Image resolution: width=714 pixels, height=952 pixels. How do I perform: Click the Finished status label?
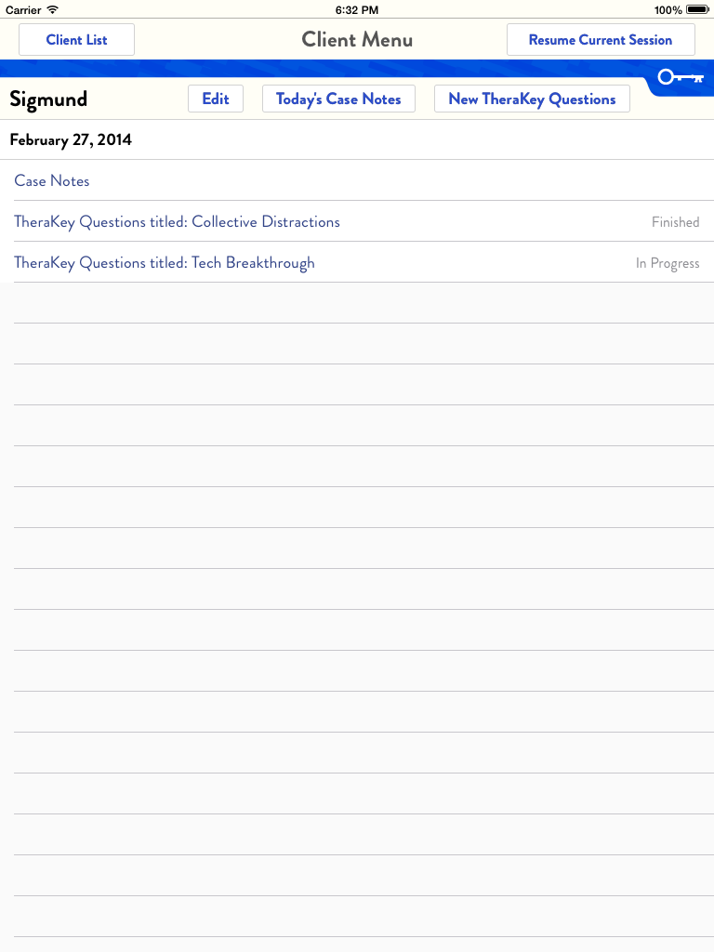[675, 222]
